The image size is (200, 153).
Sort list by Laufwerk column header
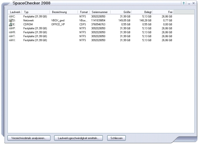click(x=15, y=12)
